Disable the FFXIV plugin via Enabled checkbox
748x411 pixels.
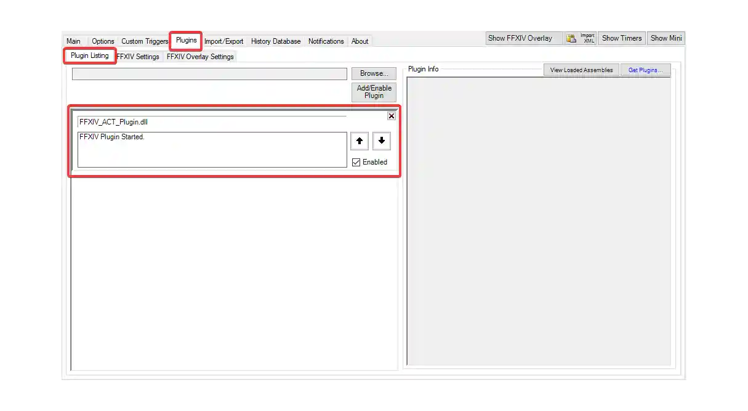click(356, 161)
